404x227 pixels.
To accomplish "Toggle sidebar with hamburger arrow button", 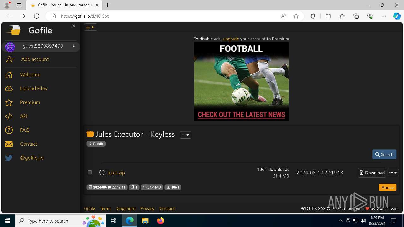I will coord(91,27).
